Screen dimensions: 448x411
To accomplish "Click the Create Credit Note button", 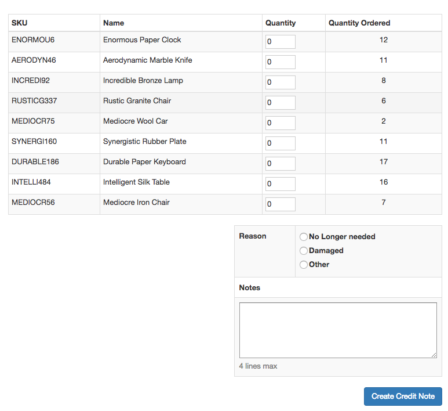I will pos(403,396).
